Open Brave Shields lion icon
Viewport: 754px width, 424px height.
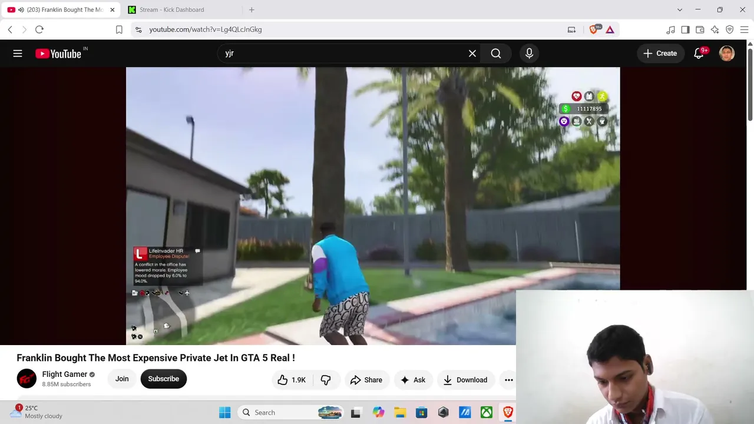point(594,29)
